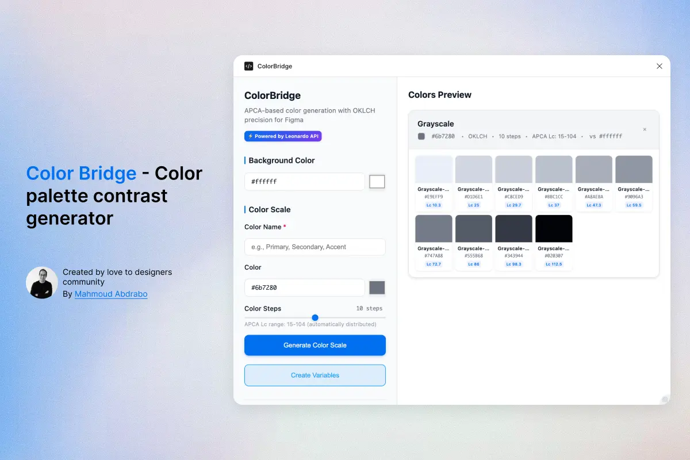The image size is (690, 460).
Task: Select the #E9EFF9 lightest grayscale swatch
Action: [x=434, y=170]
